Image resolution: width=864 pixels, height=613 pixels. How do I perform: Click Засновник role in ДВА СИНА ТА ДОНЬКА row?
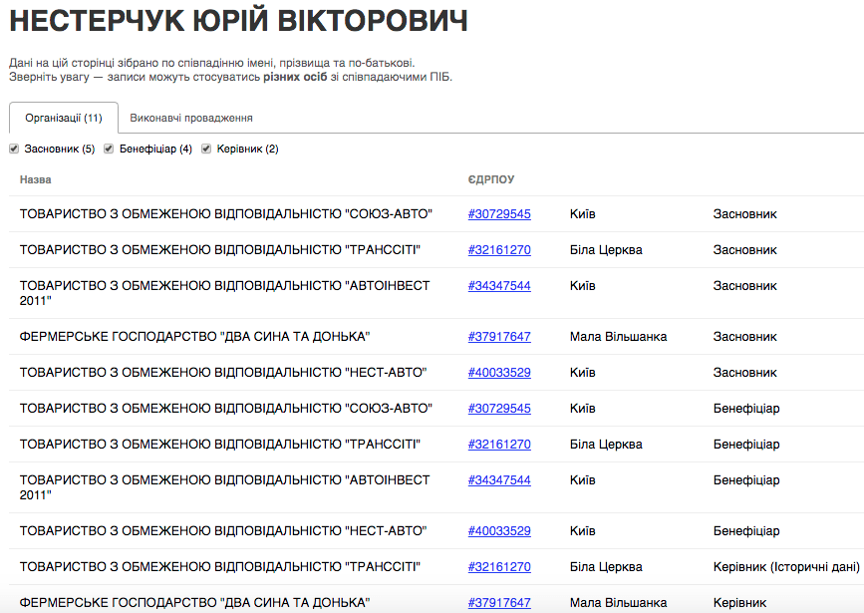(744, 336)
